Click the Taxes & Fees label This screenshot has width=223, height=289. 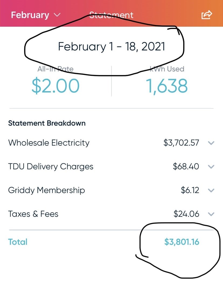[x=33, y=214]
